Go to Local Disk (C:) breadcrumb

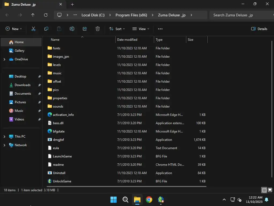point(93,15)
